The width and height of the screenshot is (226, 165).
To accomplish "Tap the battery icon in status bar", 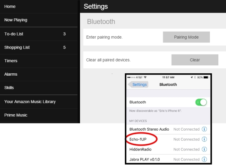I will click(x=206, y=77).
